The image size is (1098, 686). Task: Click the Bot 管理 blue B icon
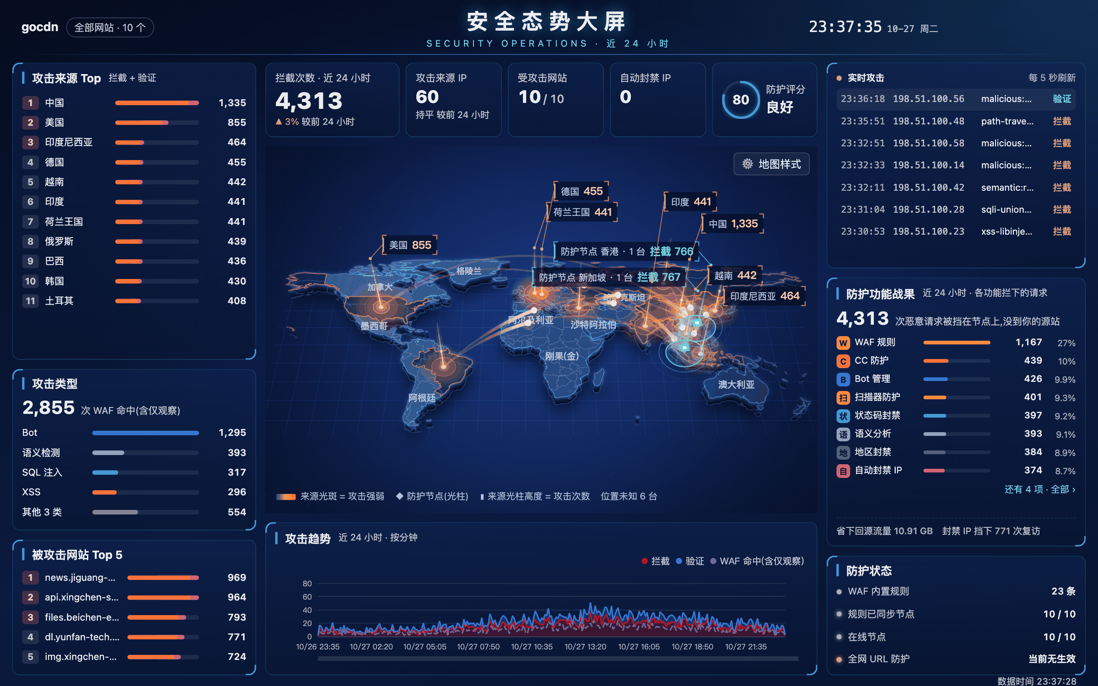[843, 380]
